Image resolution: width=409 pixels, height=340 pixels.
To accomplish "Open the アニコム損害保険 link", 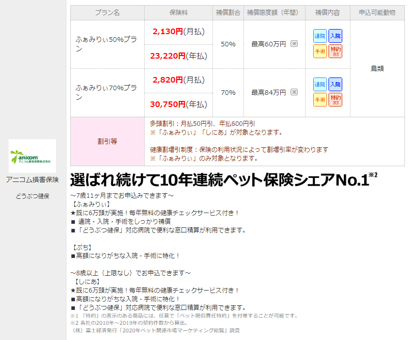I will pos(32,179).
